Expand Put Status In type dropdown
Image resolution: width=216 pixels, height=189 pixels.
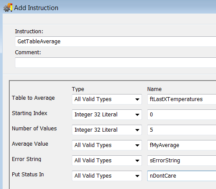pyautogui.click(x=107, y=176)
